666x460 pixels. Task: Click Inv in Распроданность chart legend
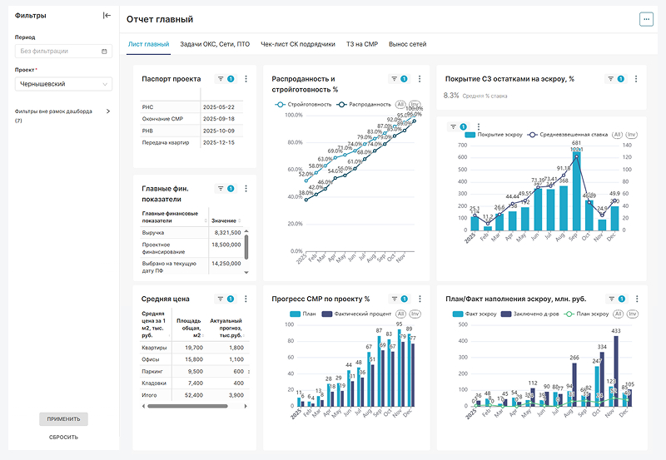tap(415, 104)
